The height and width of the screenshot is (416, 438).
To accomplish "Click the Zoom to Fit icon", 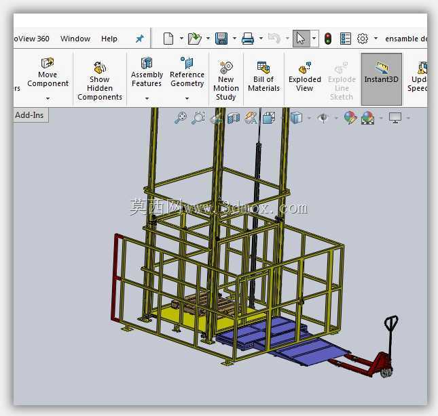I will click(x=181, y=118).
